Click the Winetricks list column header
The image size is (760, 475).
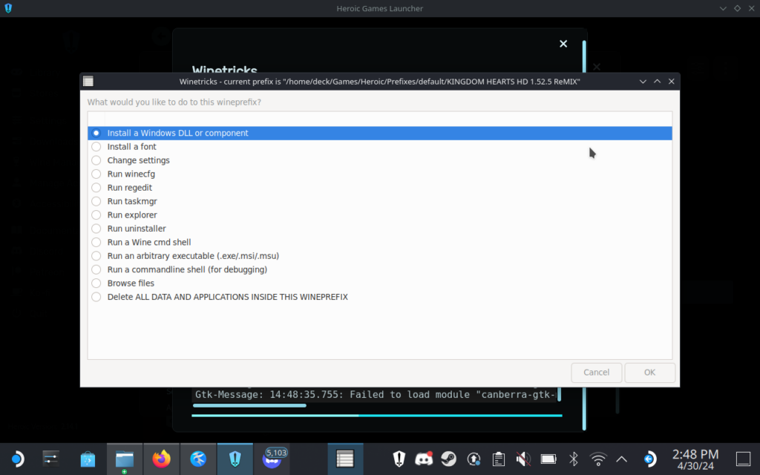tap(379, 119)
